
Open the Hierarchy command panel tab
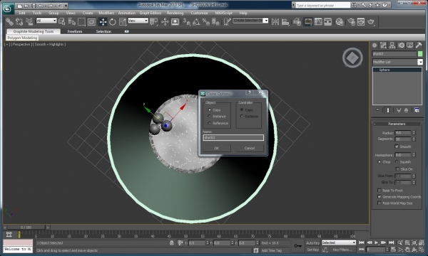(x=392, y=46)
